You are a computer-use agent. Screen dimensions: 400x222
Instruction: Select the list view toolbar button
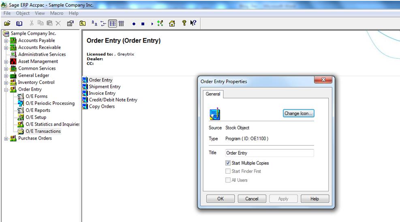pyautogui.click(x=113, y=24)
